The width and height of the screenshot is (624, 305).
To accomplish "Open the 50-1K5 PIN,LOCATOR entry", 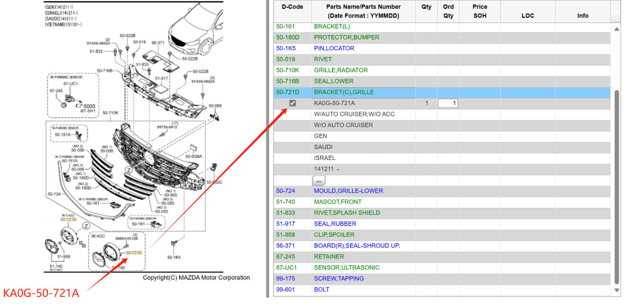I will pos(442,48).
